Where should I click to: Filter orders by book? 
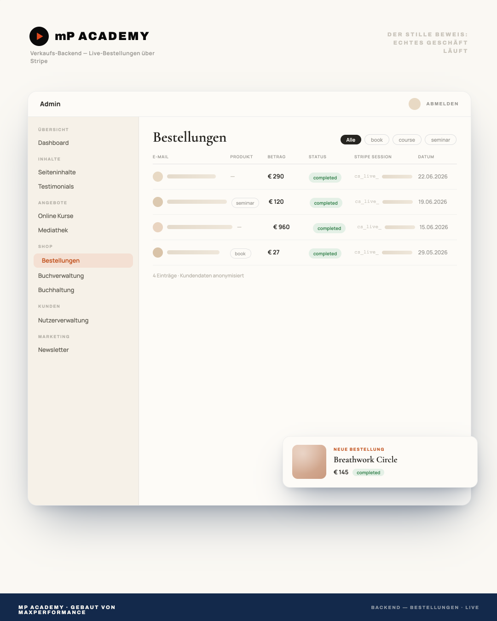[x=377, y=140]
